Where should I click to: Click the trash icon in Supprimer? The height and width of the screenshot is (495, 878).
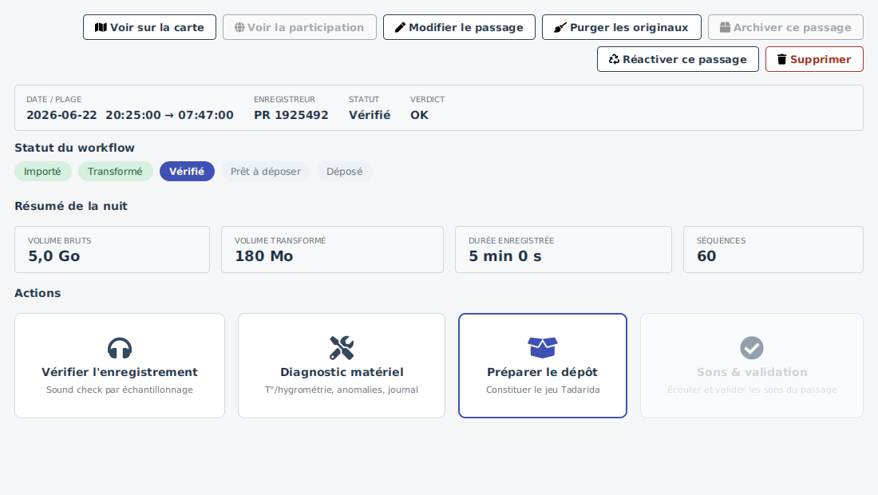click(781, 59)
